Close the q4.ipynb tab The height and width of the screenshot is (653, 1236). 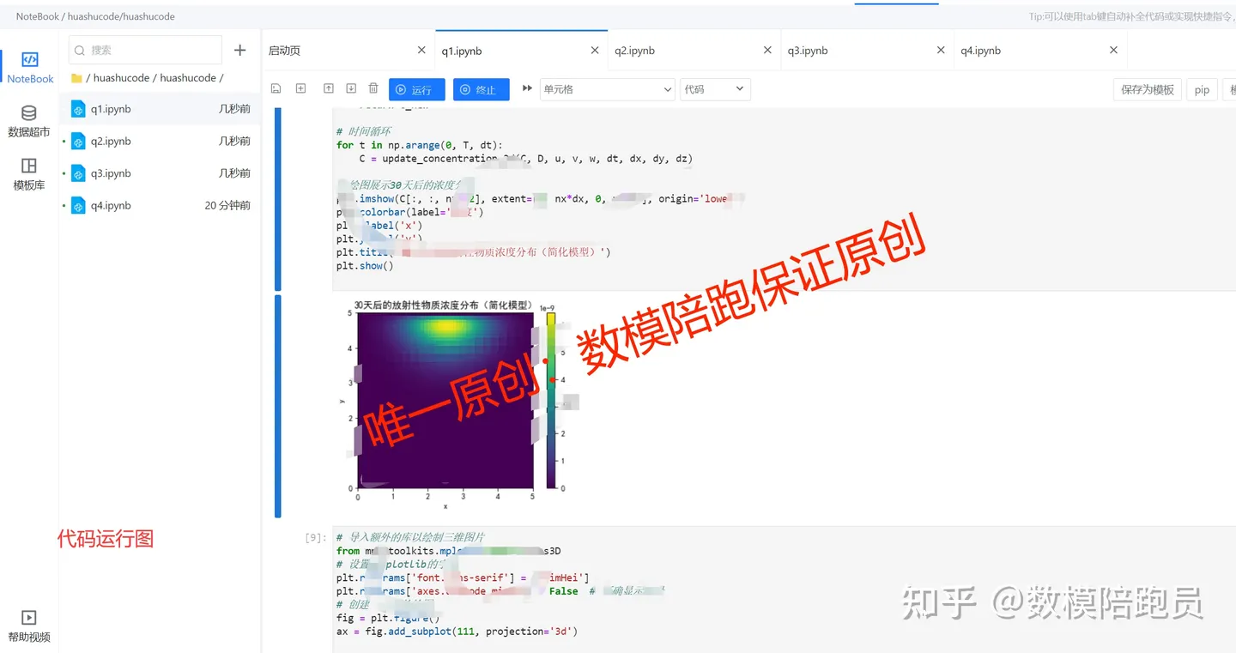click(1113, 51)
